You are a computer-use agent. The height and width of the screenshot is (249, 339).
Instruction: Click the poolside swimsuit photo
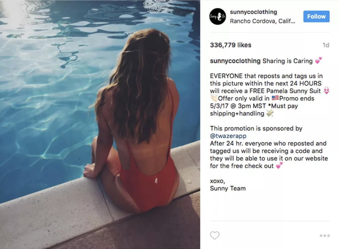pyautogui.click(x=100, y=124)
